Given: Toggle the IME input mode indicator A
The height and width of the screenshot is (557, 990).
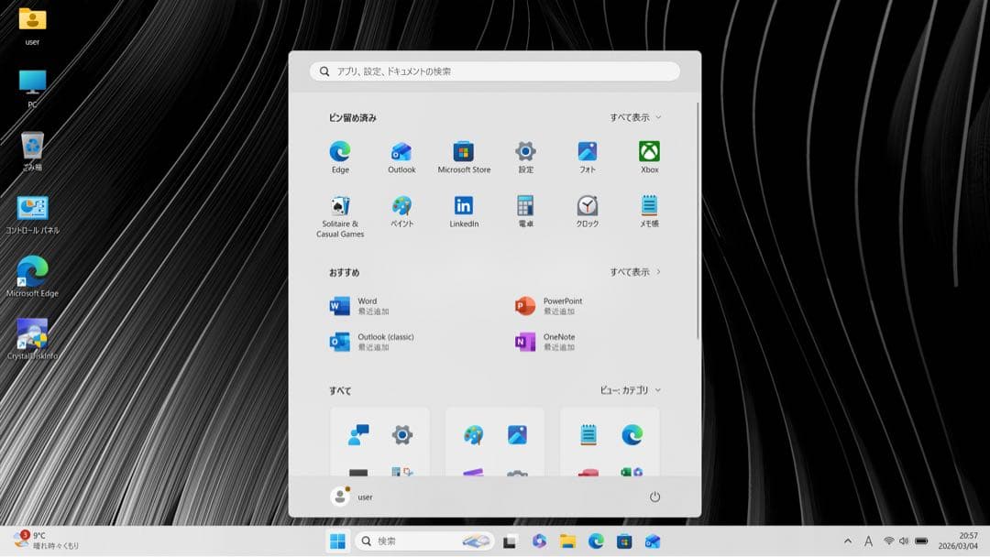Looking at the screenshot, I should click(x=869, y=541).
